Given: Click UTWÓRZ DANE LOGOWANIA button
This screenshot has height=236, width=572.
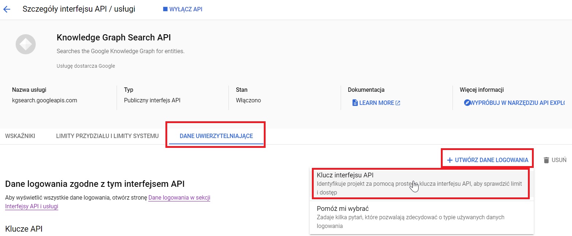Looking at the screenshot, I should coord(487,160).
